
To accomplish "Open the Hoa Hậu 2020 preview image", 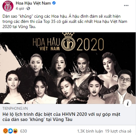I will point(68,68).
